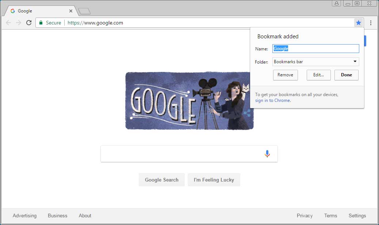Click Done to save bookmark

click(347, 75)
